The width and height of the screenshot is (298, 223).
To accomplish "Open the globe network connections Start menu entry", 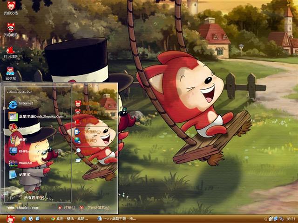I will 86,140.
